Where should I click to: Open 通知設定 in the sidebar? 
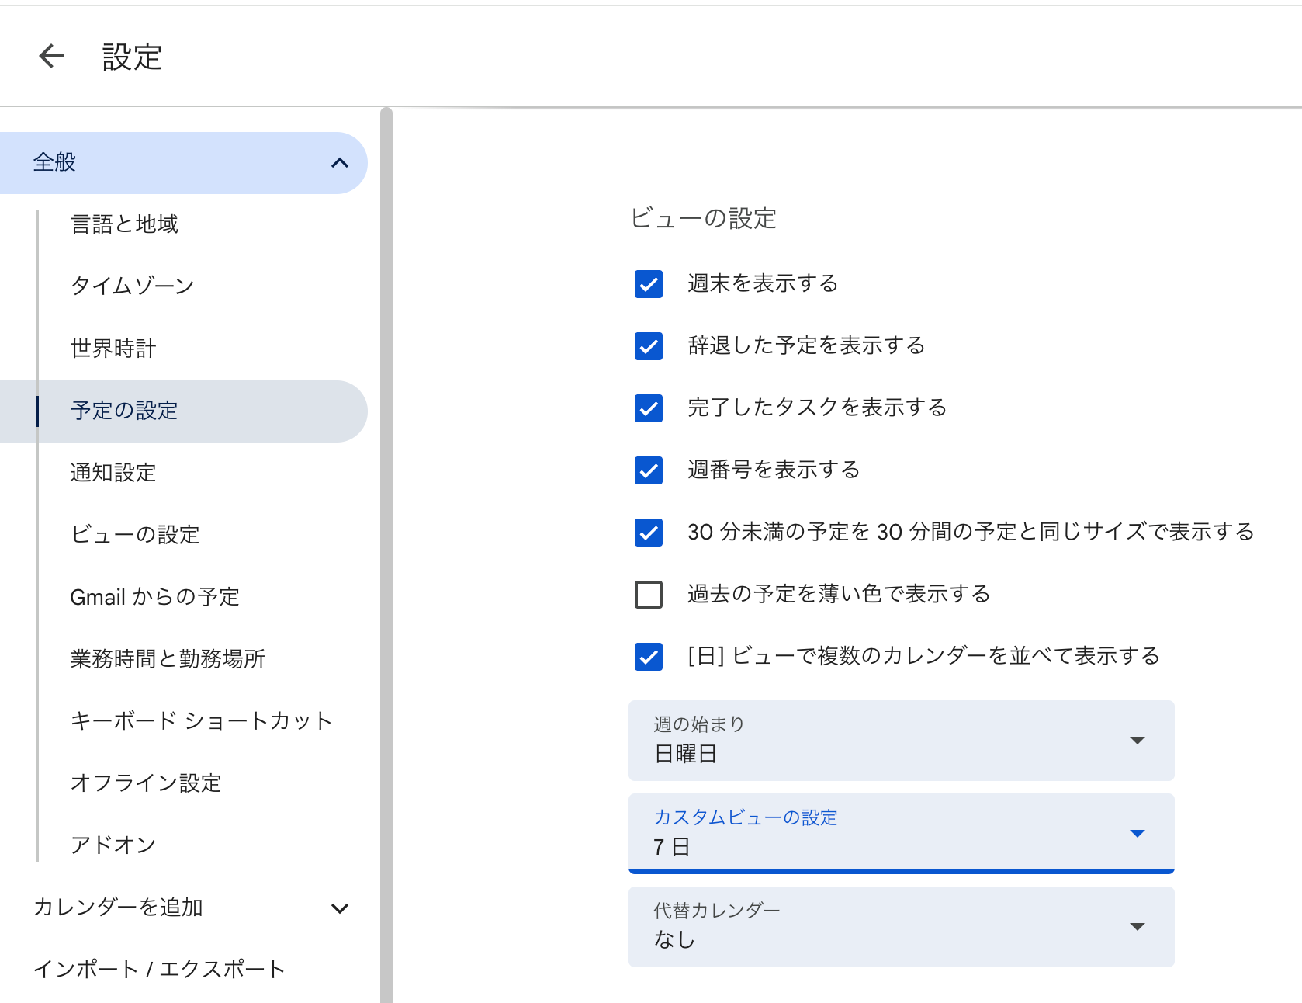113,473
